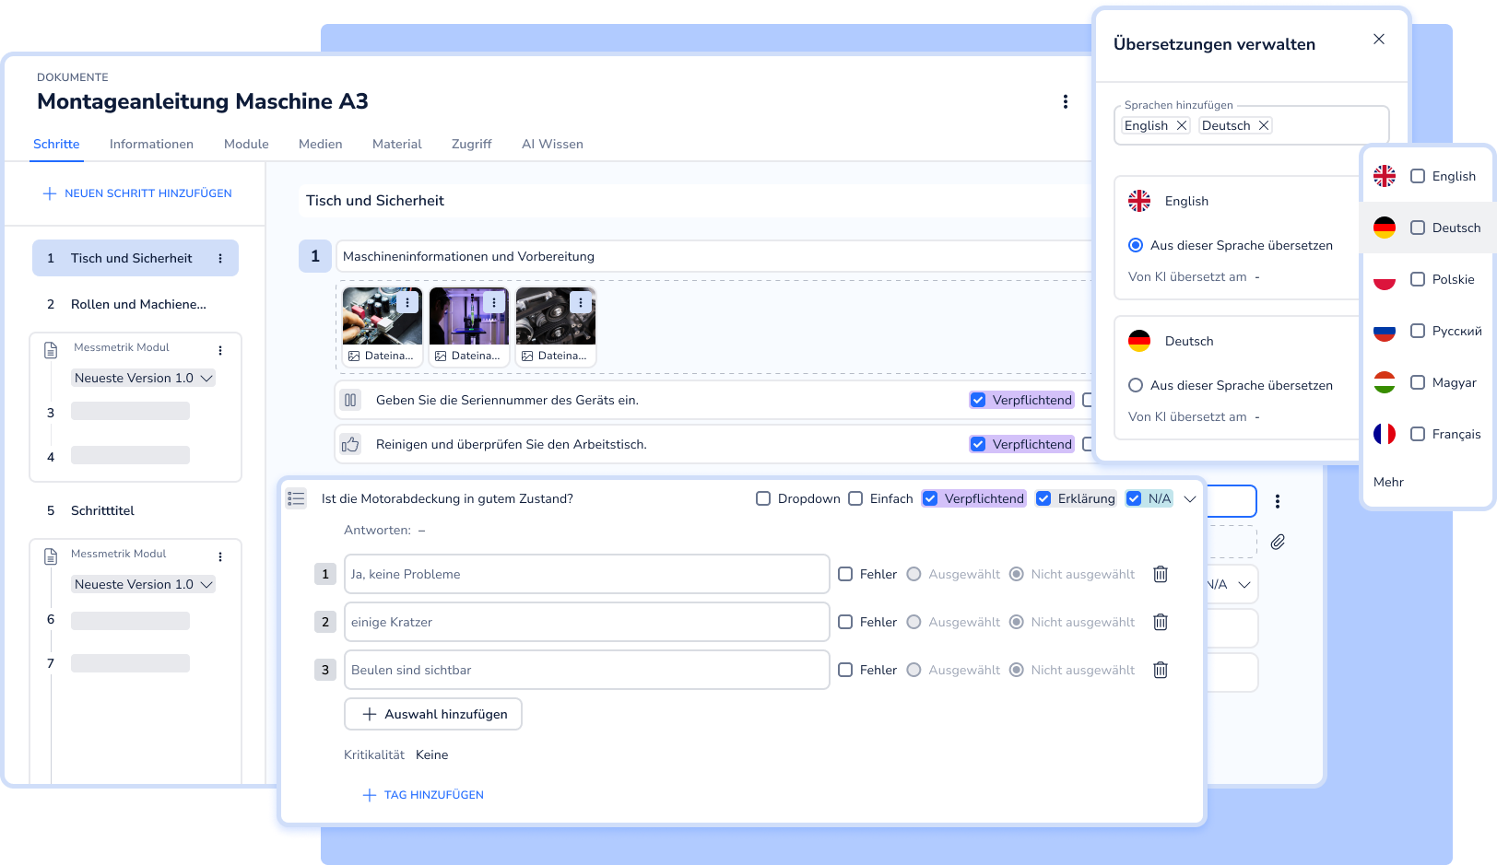Collapse the motor cover question via its chevron
Image resolution: width=1497 pixels, height=865 pixels.
[x=1189, y=498]
